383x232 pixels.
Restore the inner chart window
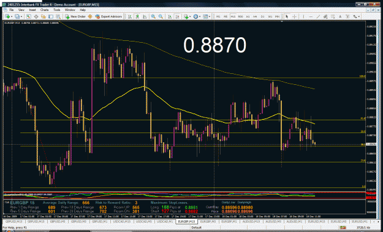[373, 10]
